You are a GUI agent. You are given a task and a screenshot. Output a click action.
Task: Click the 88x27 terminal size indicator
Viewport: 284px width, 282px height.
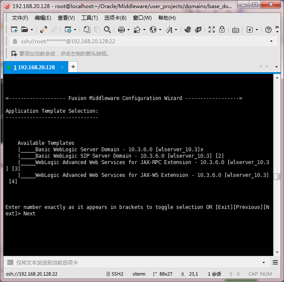pos(163,274)
